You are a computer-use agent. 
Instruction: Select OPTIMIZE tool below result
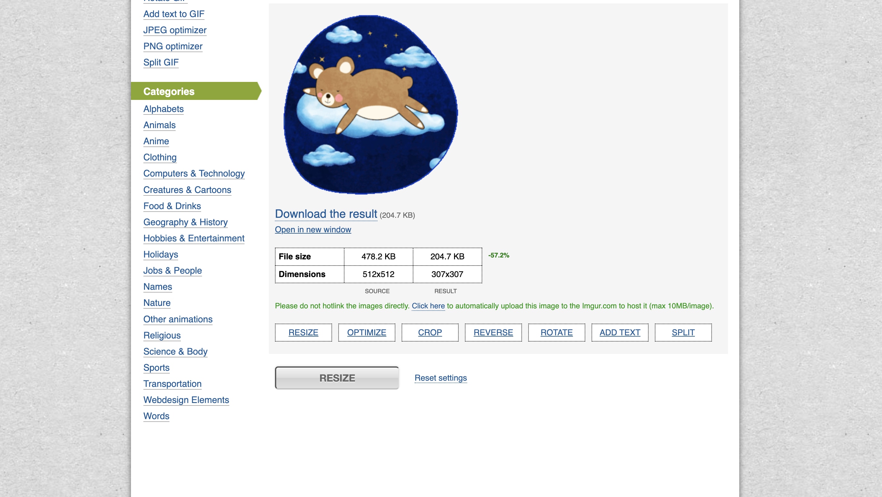point(366,332)
